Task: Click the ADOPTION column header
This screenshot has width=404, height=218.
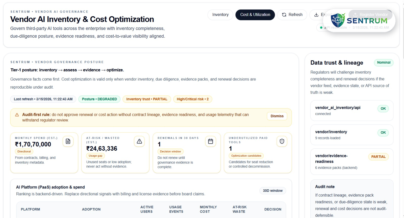Action: [x=91, y=209]
